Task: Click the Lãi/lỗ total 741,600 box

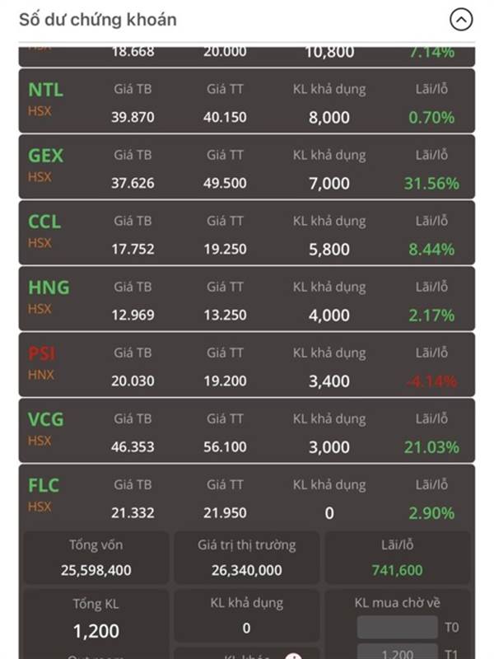Action: point(397,558)
